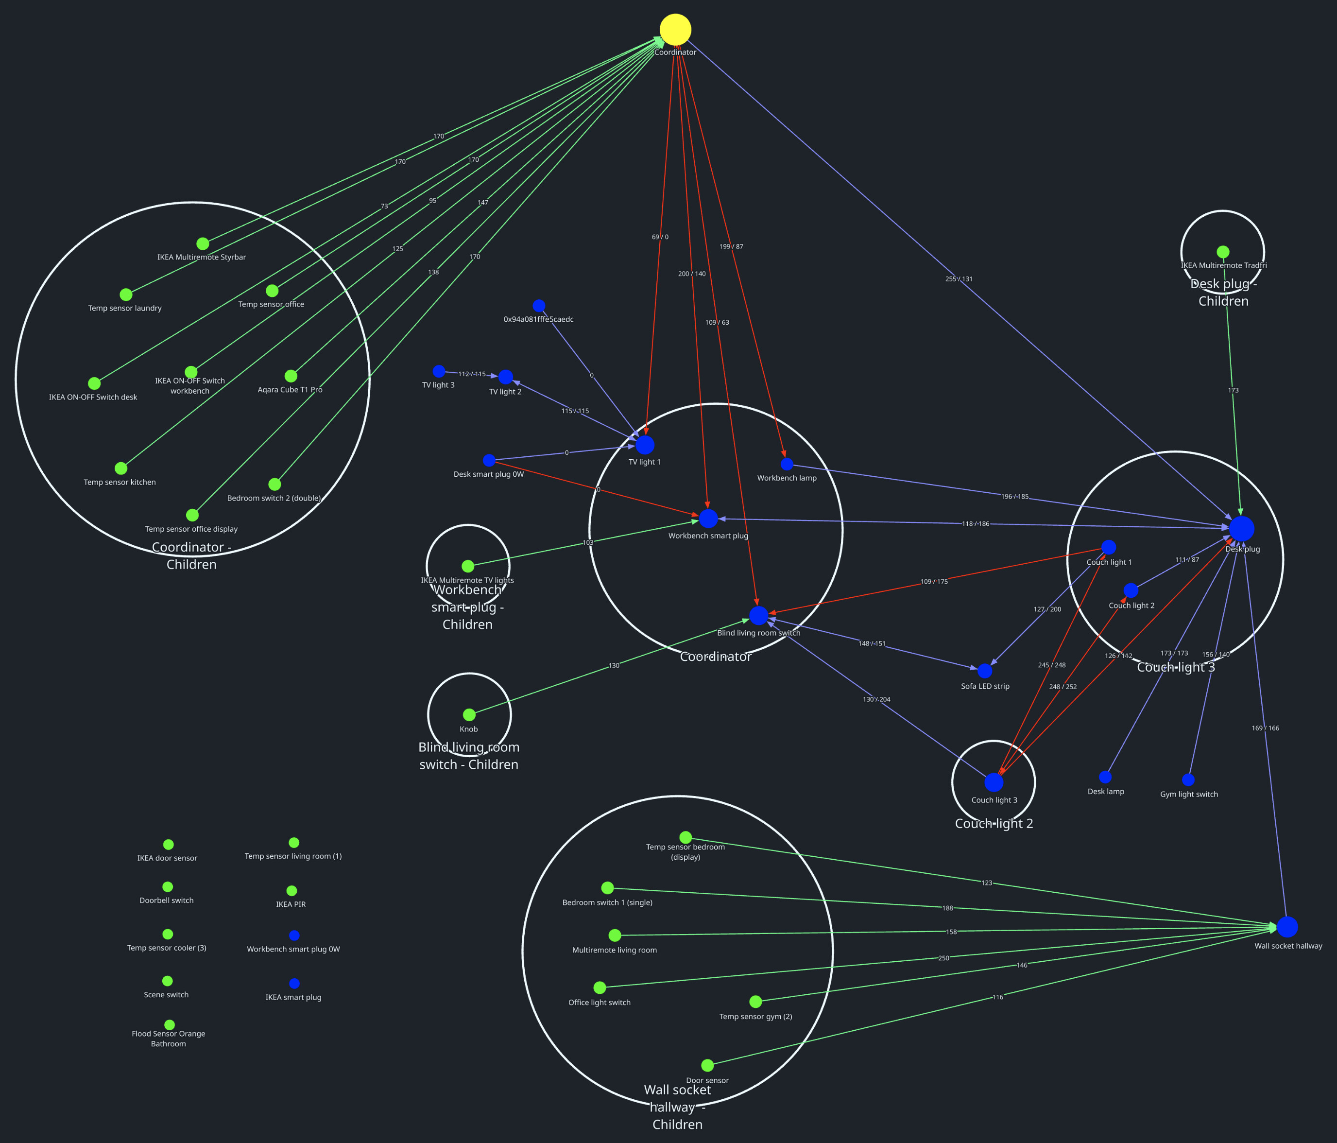Select the Door sensor node
1337x1143 pixels.
coord(707,1065)
